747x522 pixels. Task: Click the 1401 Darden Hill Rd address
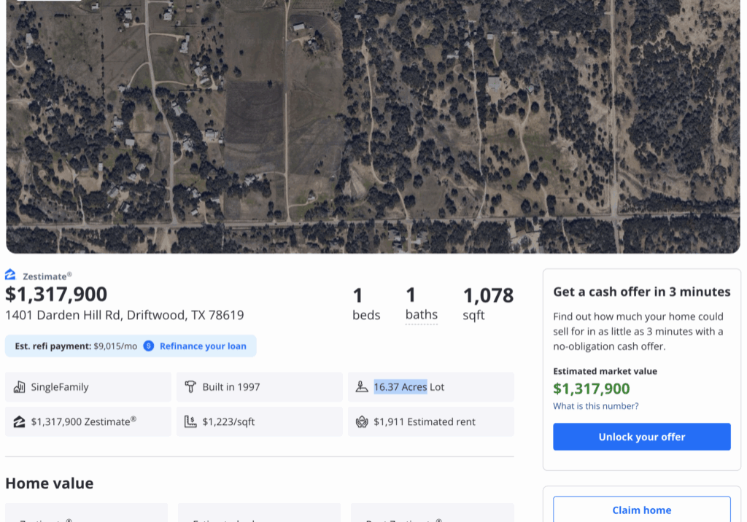[x=124, y=315]
